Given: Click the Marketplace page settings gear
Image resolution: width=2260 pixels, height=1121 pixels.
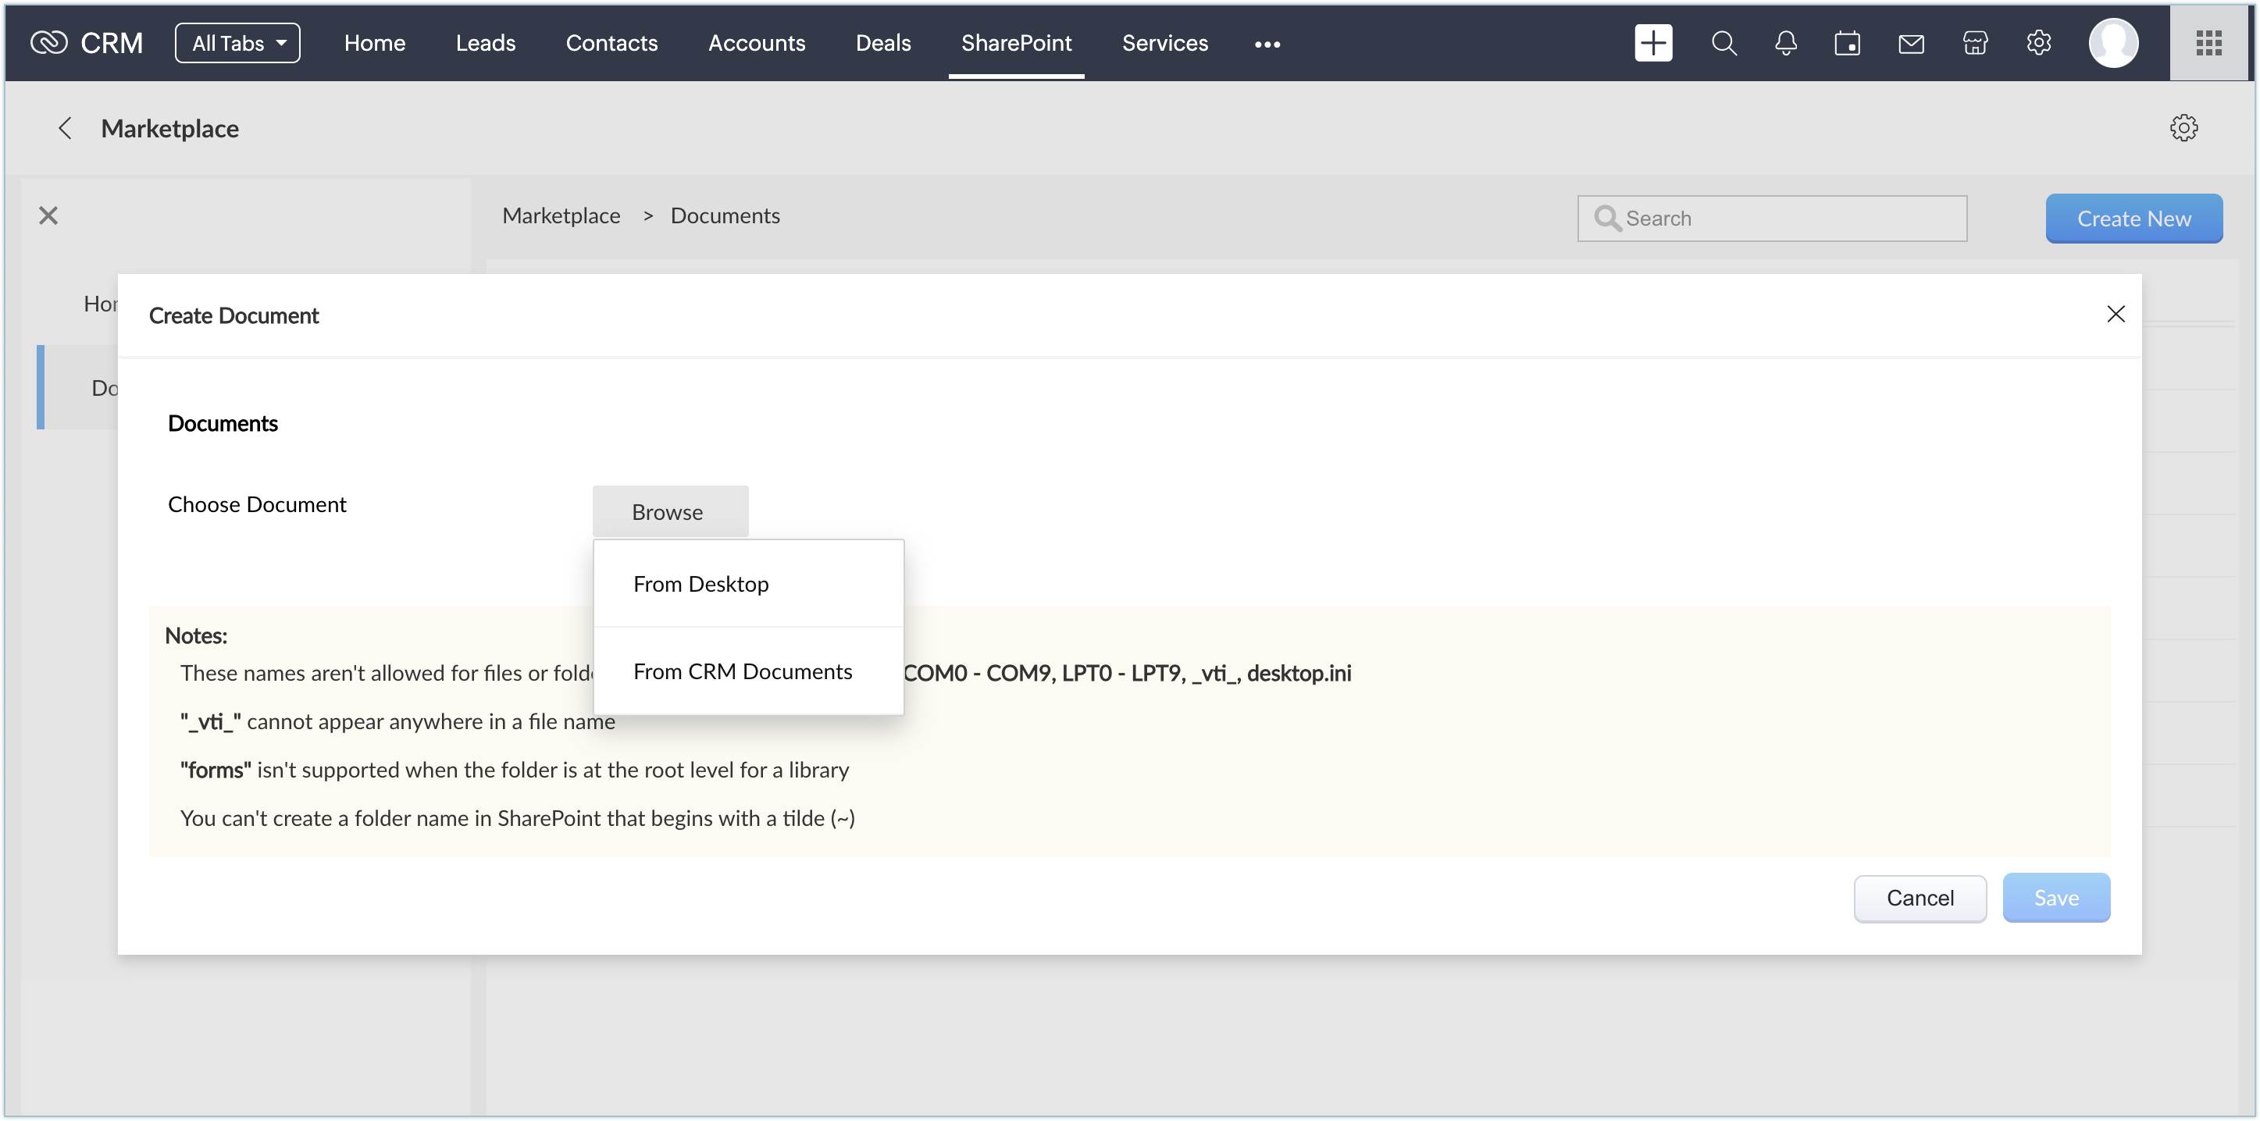Looking at the screenshot, I should click(2183, 128).
